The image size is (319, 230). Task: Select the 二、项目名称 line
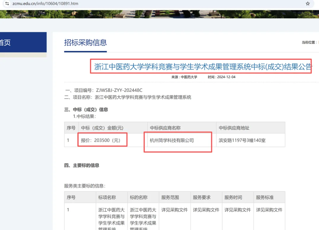tap(128, 97)
